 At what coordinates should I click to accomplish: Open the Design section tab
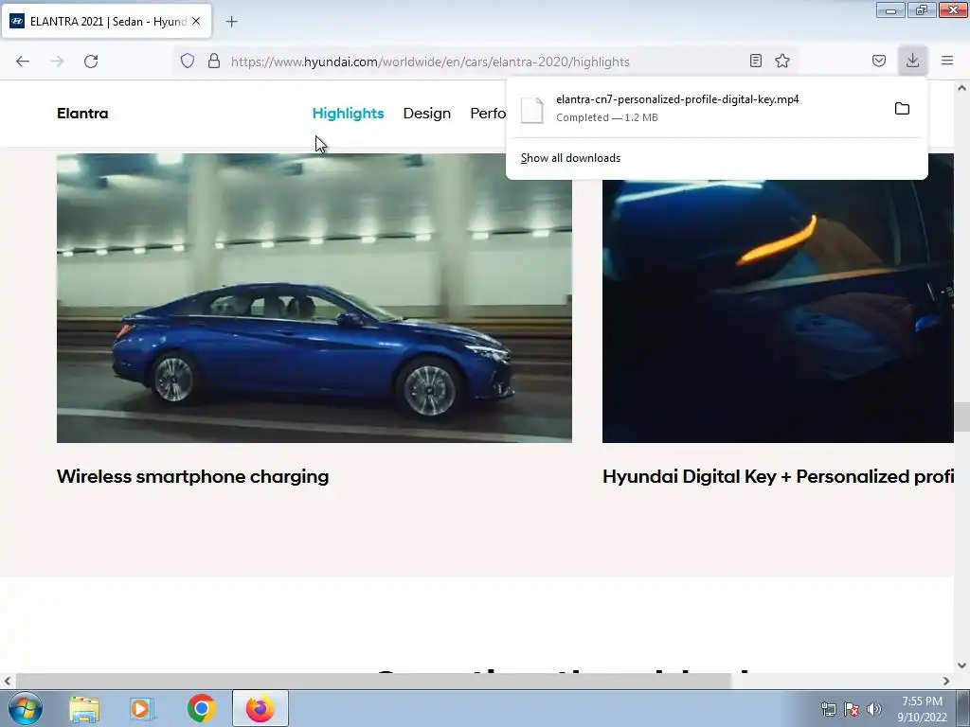427,114
